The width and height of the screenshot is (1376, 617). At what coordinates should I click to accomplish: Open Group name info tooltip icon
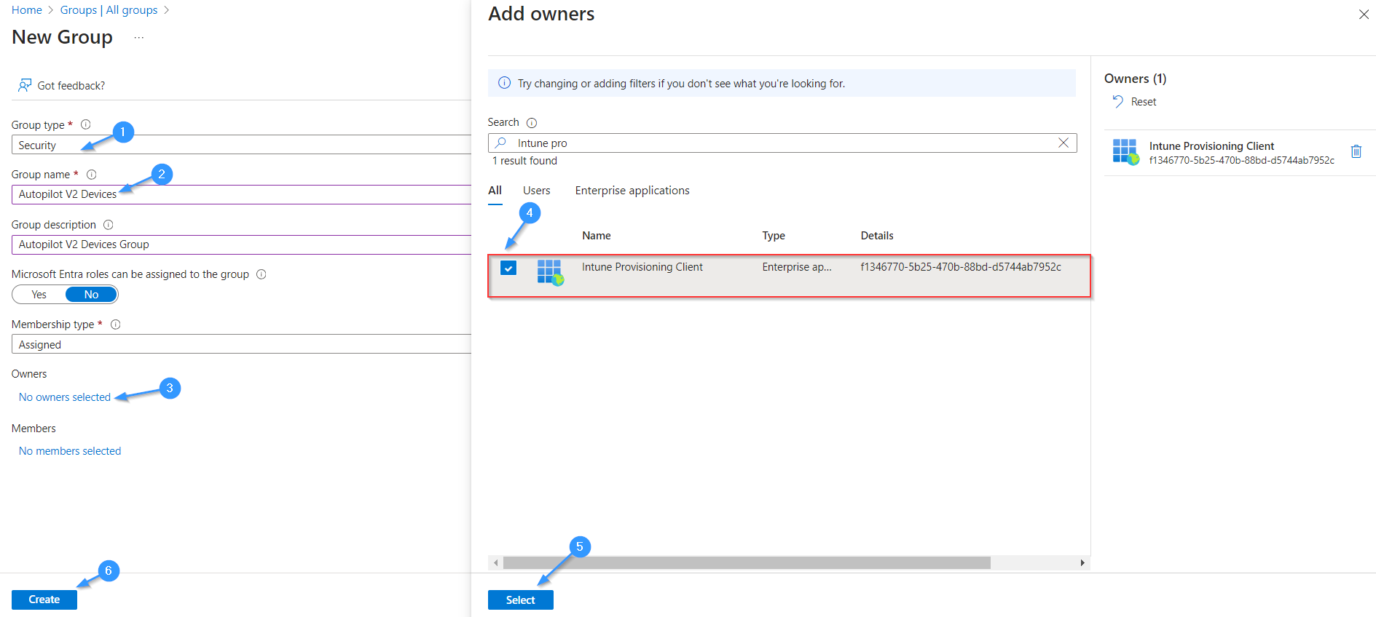(91, 175)
